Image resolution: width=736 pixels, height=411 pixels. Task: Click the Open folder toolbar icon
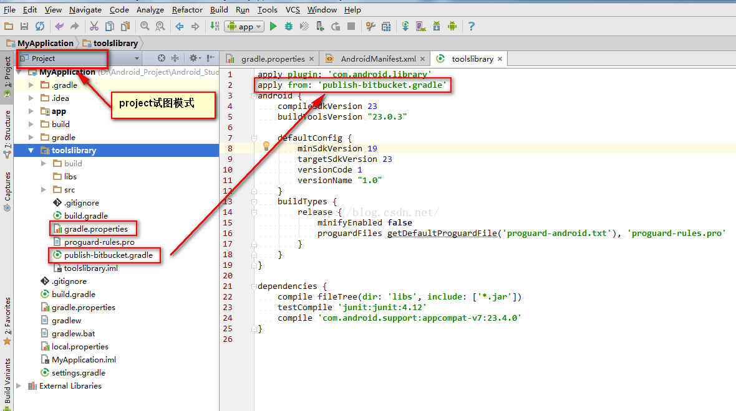click(x=9, y=27)
